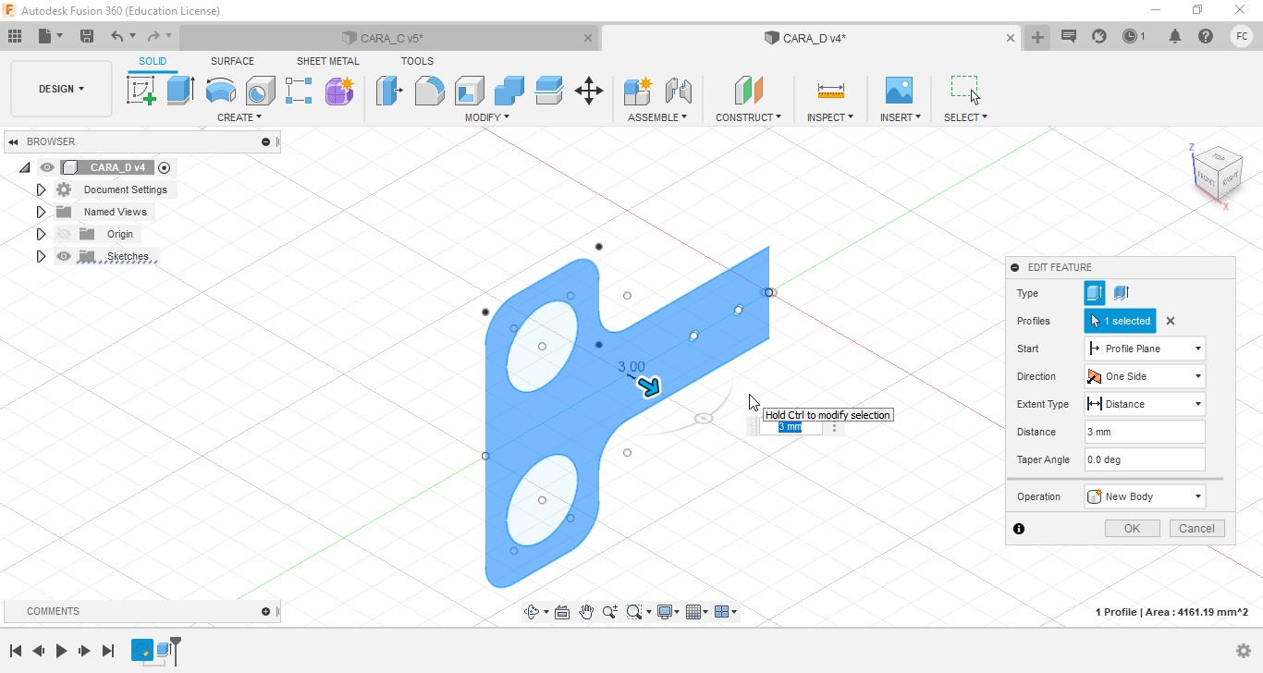Expand the Origin node

click(x=41, y=234)
